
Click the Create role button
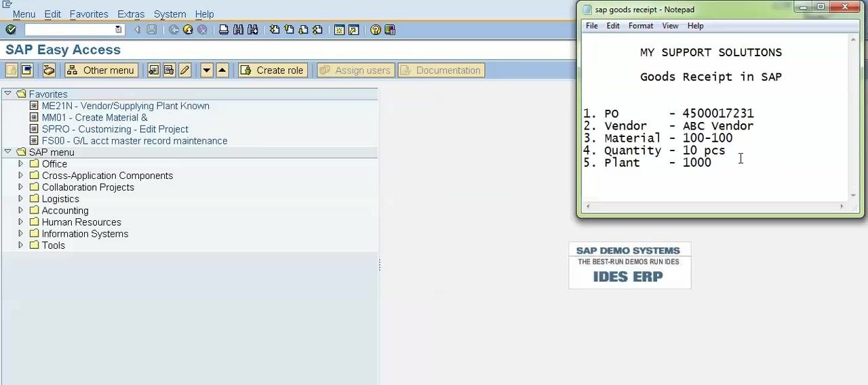point(273,70)
